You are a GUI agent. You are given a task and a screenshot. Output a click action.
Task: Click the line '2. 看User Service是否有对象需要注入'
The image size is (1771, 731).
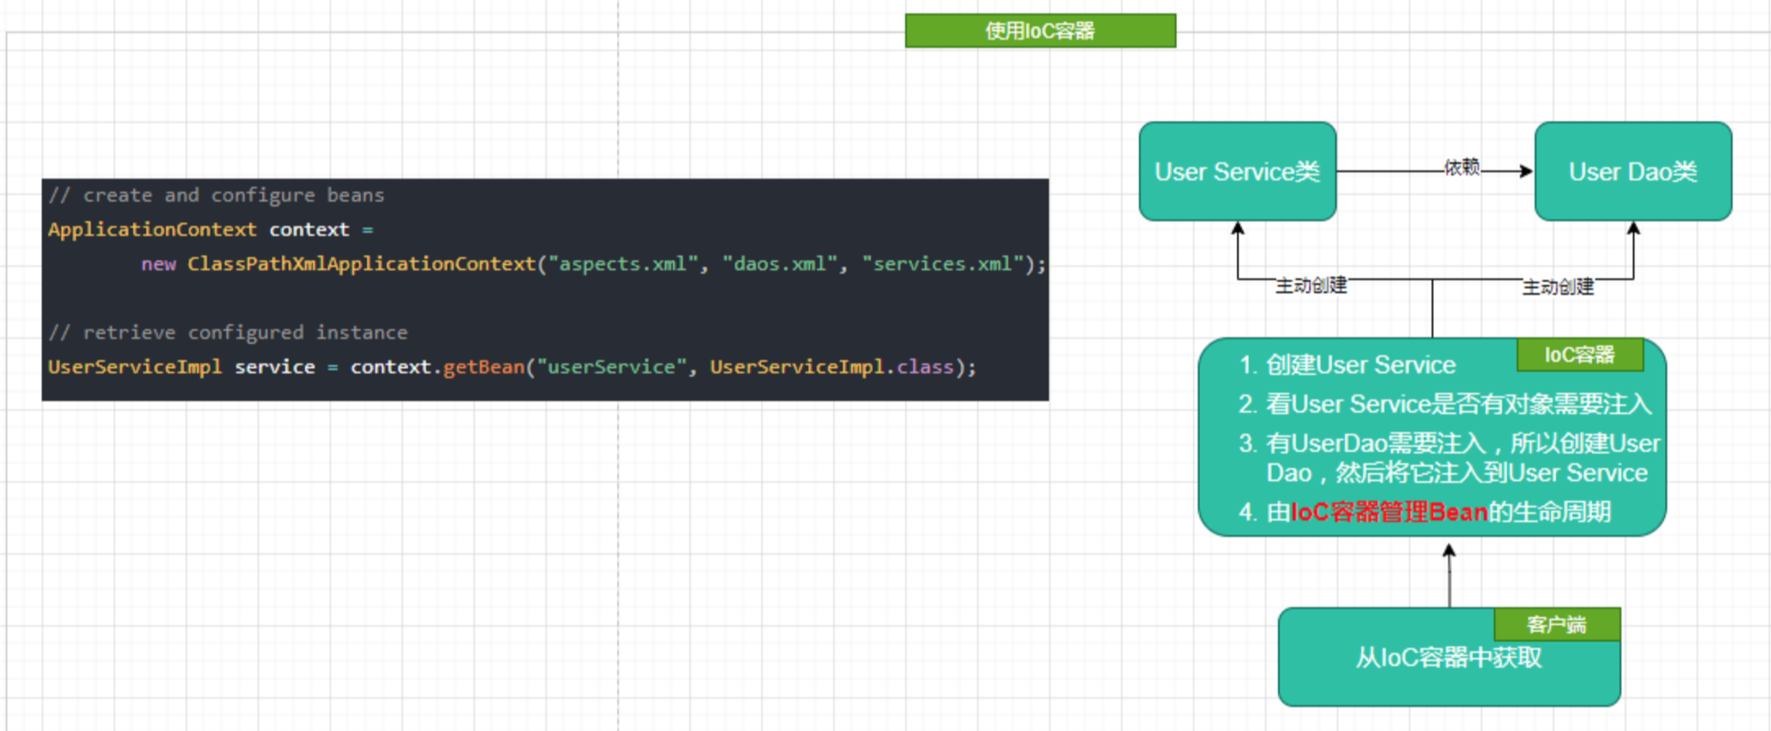[x=1445, y=404]
